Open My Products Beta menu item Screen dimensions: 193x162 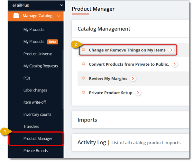click(x=34, y=42)
